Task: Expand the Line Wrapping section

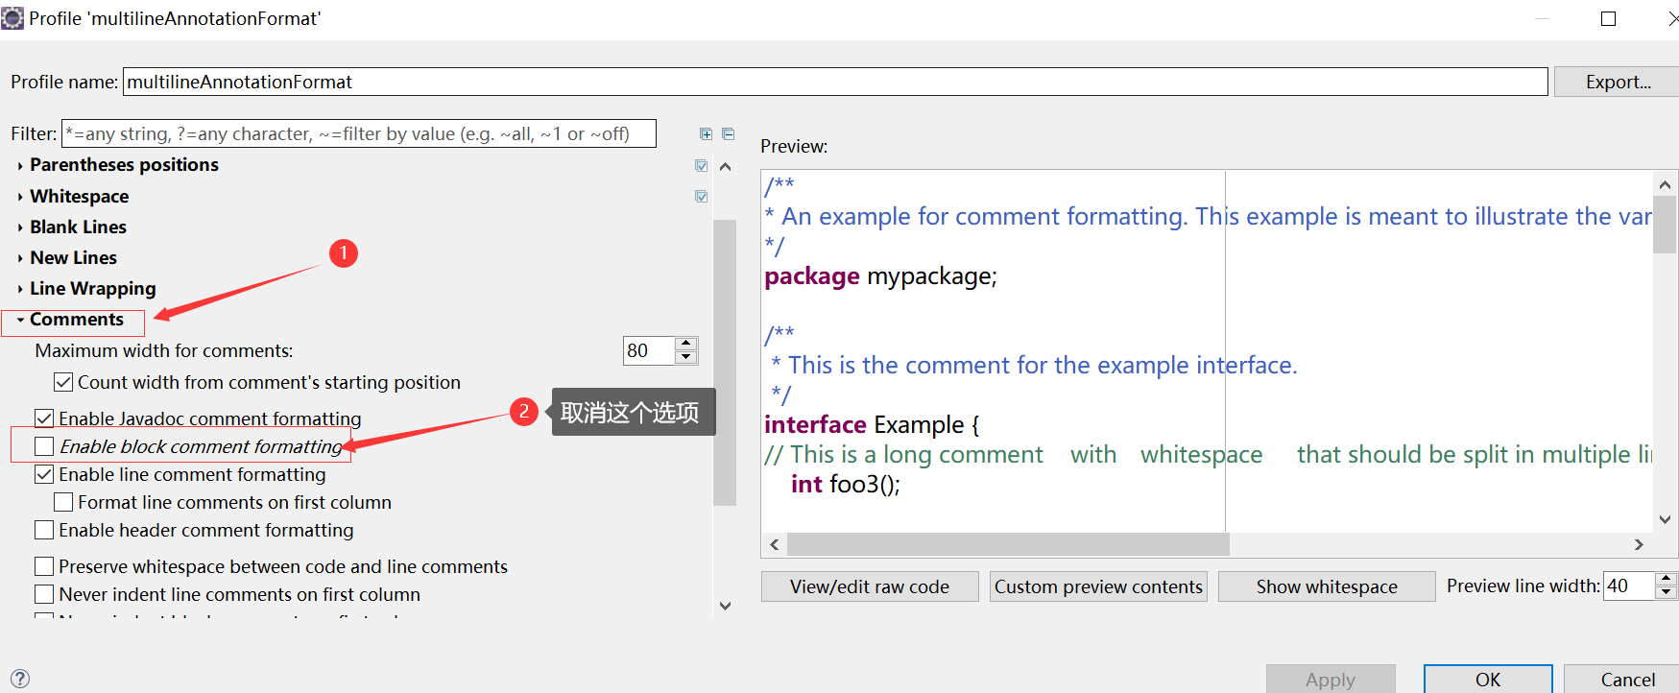Action: point(20,289)
